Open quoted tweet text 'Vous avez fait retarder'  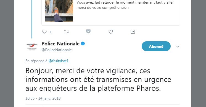[125, 5]
